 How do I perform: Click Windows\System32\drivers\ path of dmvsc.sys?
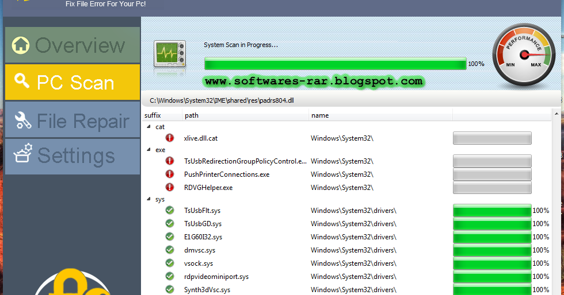point(353,250)
